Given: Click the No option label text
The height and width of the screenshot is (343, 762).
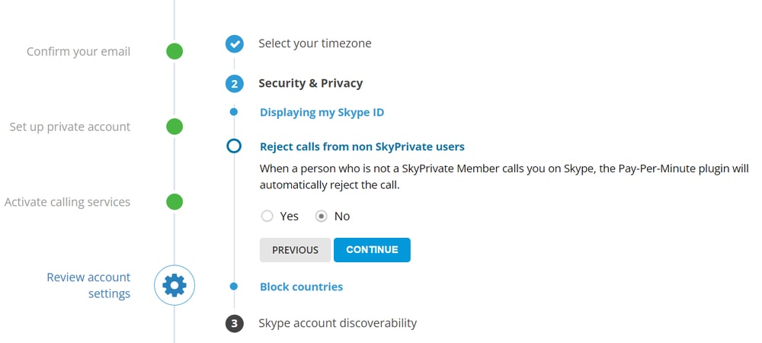Looking at the screenshot, I should (x=342, y=216).
